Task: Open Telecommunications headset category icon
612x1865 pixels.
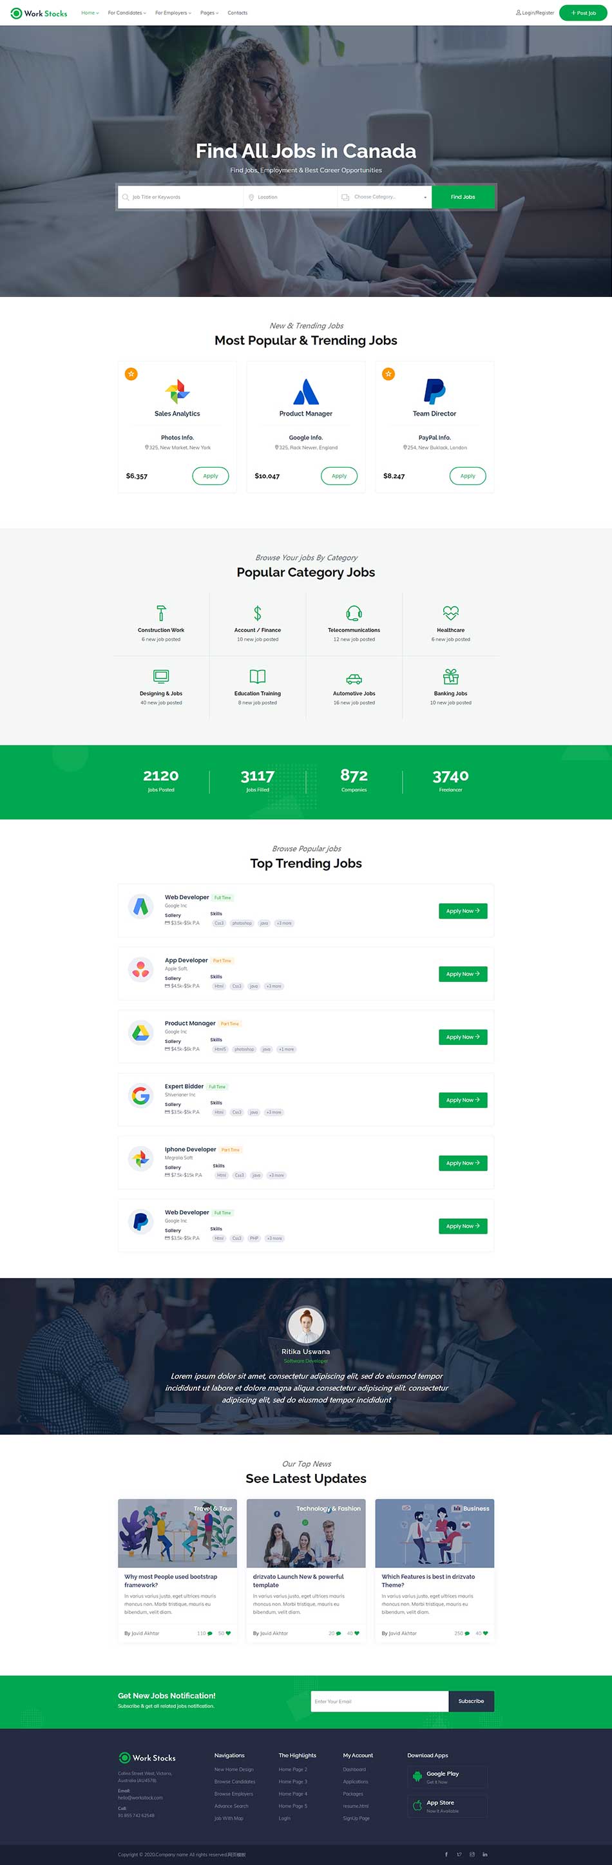Action: pos(354,613)
